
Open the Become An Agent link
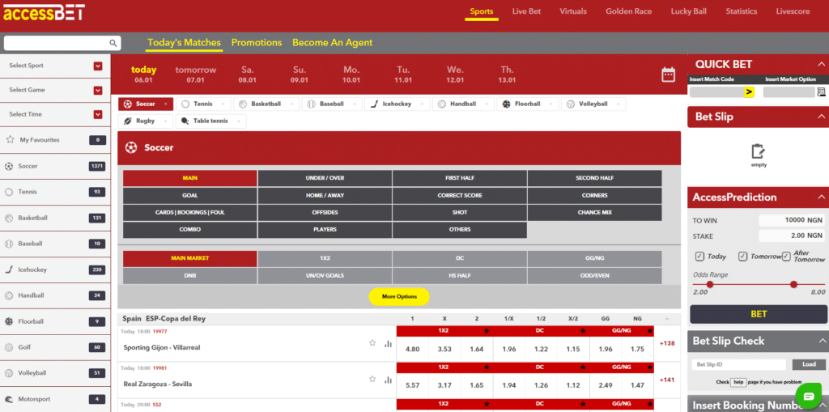pyautogui.click(x=333, y=43)
